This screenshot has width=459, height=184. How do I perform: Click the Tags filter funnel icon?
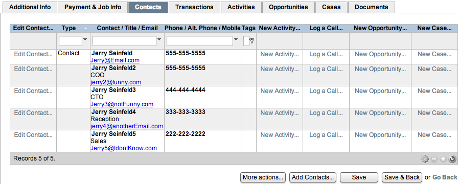pos(251,41)
